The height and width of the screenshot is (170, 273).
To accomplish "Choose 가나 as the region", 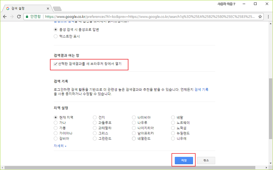I will tap(56, 123).
